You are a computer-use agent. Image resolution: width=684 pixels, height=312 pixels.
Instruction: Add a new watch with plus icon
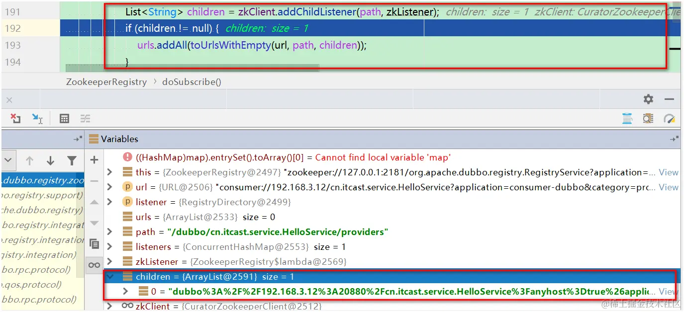[x=94, y=160]
